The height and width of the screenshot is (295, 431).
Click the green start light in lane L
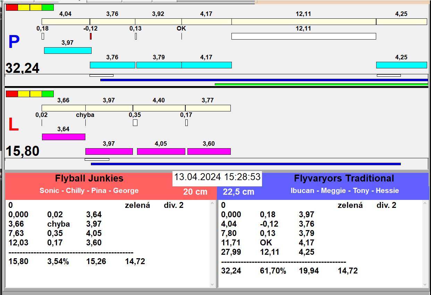(x=48, y=94)
